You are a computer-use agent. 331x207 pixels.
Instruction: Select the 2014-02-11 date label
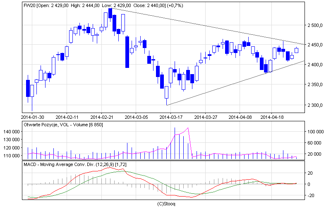click(x=67, y=117)
